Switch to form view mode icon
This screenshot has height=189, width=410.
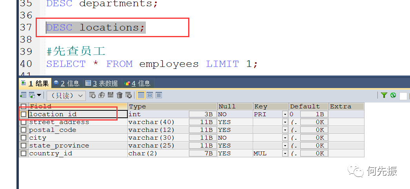tap(150, 95)
